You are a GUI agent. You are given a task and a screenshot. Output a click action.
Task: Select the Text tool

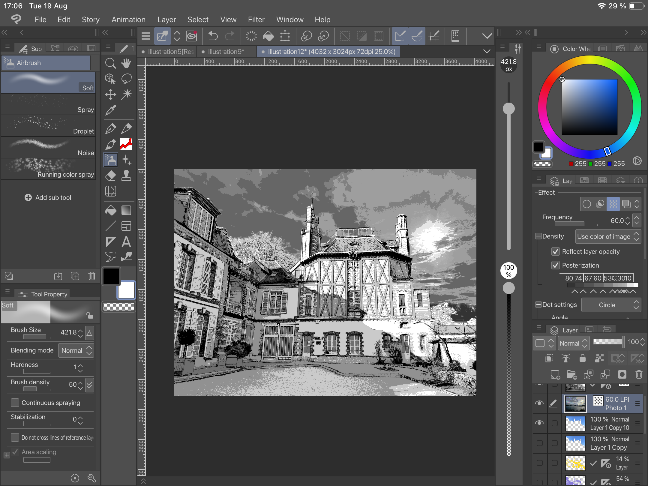(x=126, y=241)
